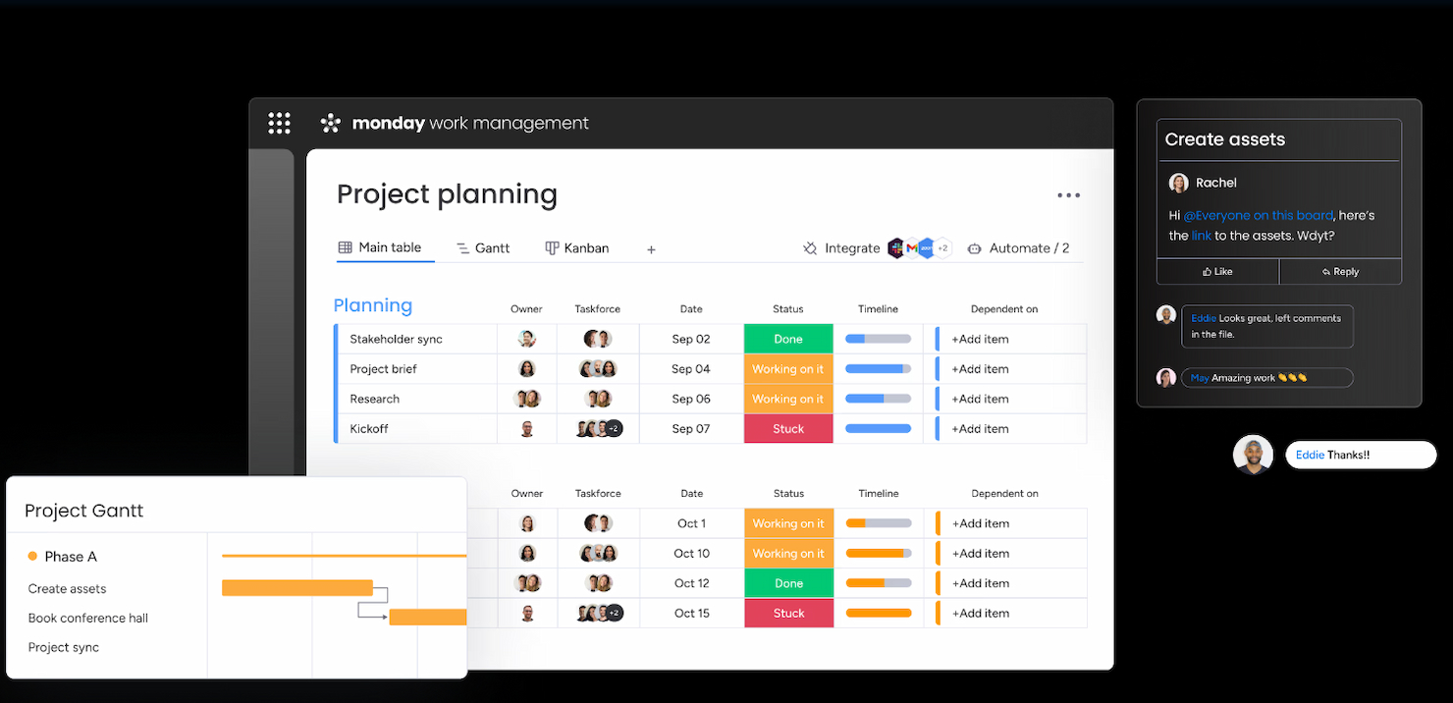Change the Done status on Oct 12 row
The image size is (1453, 703).
coord(788,583)
